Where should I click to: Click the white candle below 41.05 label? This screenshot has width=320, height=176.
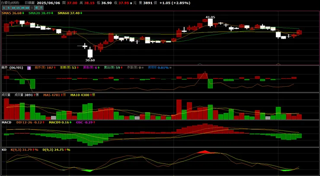(210, 23)
